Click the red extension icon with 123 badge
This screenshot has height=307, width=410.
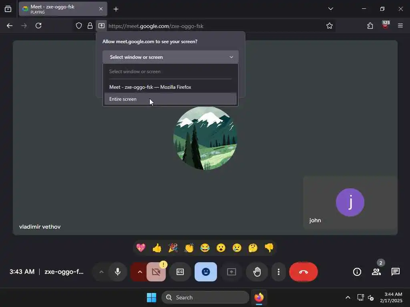386,25
